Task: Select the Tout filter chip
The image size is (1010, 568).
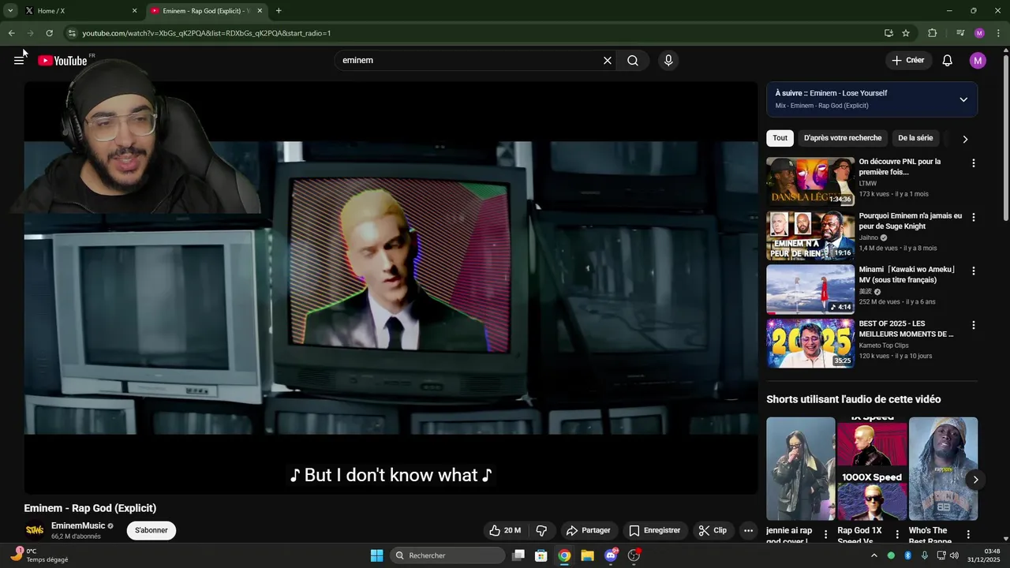Action: [x=780, y=138]
